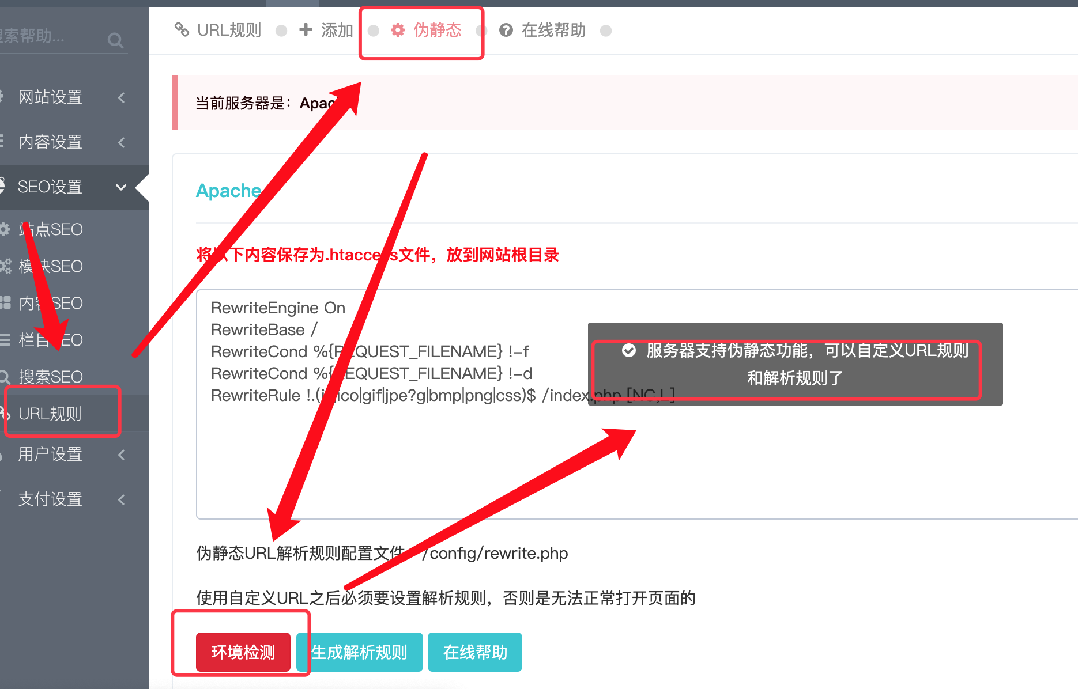Click the 服务器支持伪静态功能 notification toast
The image size is (1078, 689).
click(796, 364)
